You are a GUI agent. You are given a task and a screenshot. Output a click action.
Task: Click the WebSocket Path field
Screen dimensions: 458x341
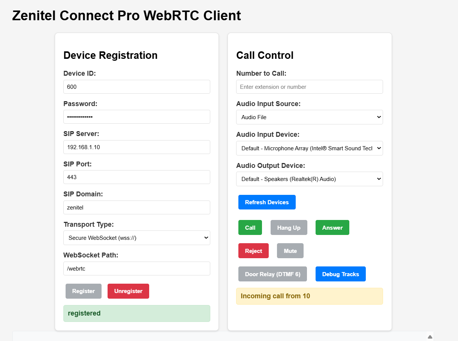[137, 268]
